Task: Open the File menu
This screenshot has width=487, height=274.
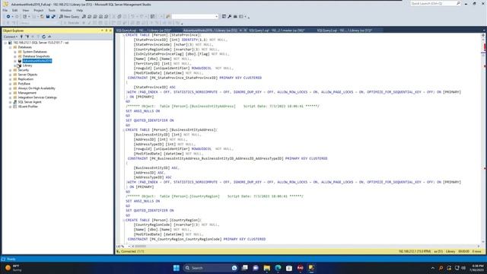Action: (5, 10)
